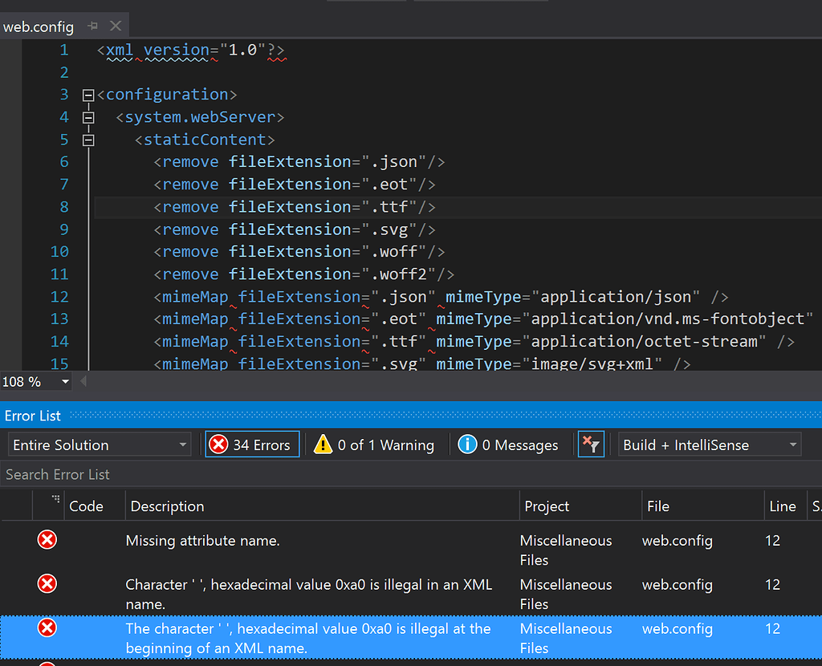822x666 pixels.
Task: Click line number 12 in the gutter
Action: pos(59,297)
